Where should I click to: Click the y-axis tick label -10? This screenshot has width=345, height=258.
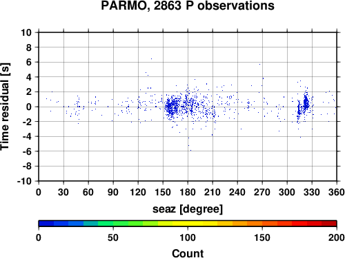(24, 181)
